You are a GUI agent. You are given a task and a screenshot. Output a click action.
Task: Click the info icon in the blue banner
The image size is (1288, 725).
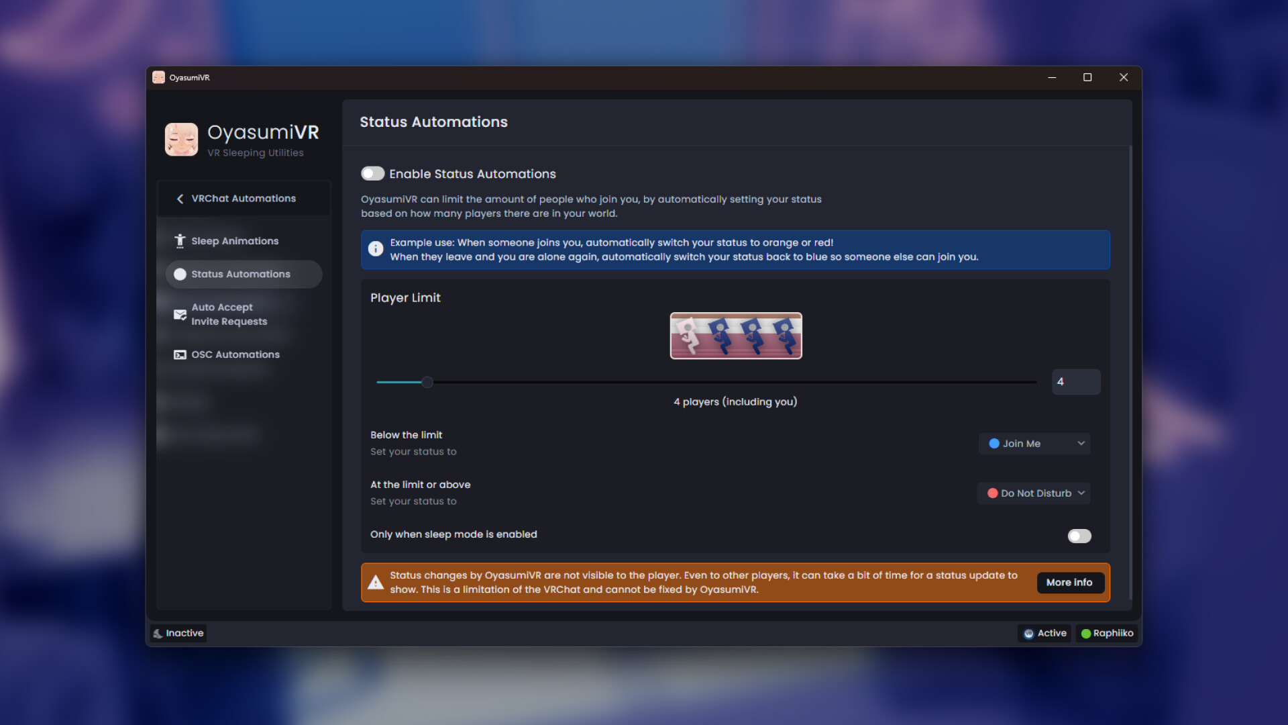point(376,249)
